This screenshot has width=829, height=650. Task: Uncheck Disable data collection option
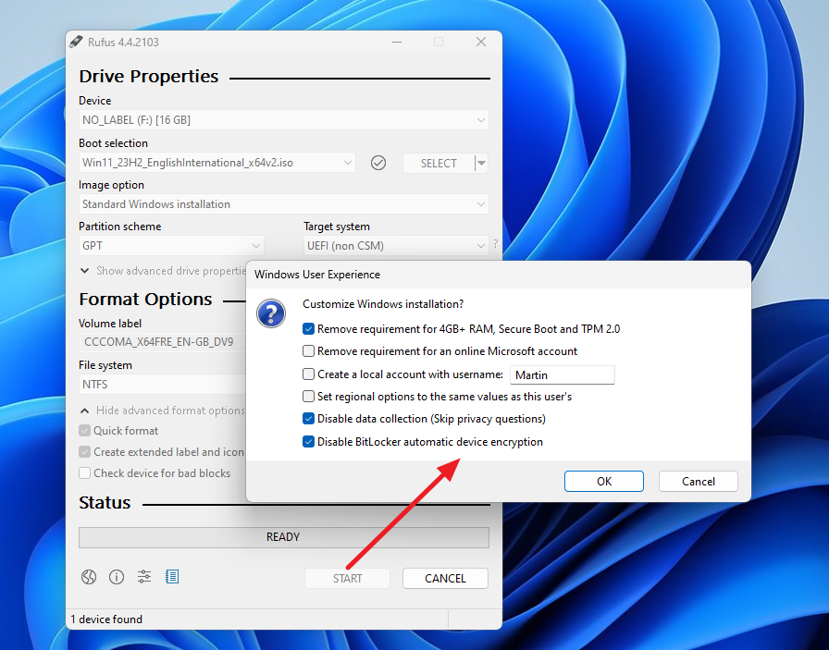308,418
